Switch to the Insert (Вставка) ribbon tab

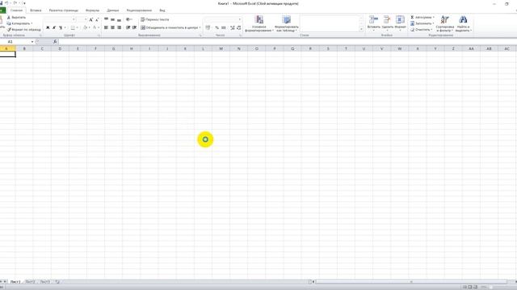[36, 10]
